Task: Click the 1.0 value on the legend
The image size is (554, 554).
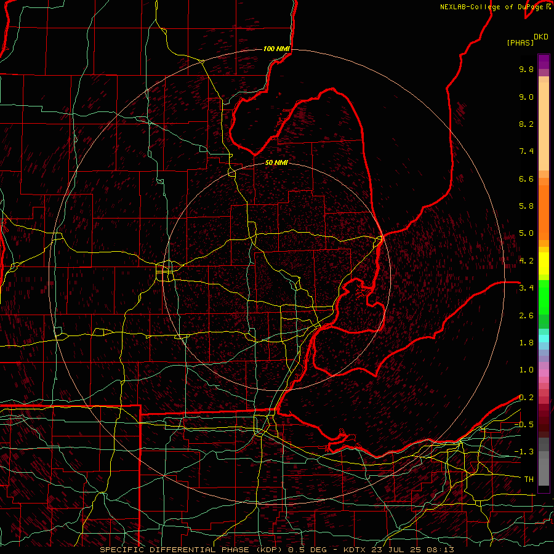Action: 526,370
